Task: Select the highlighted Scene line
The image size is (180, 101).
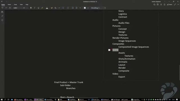Action: point(115,50)
